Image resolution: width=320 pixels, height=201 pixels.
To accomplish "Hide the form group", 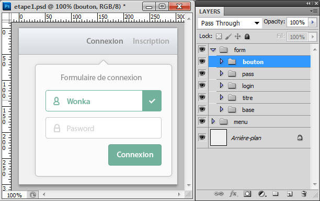I will [x=202, y=49].
